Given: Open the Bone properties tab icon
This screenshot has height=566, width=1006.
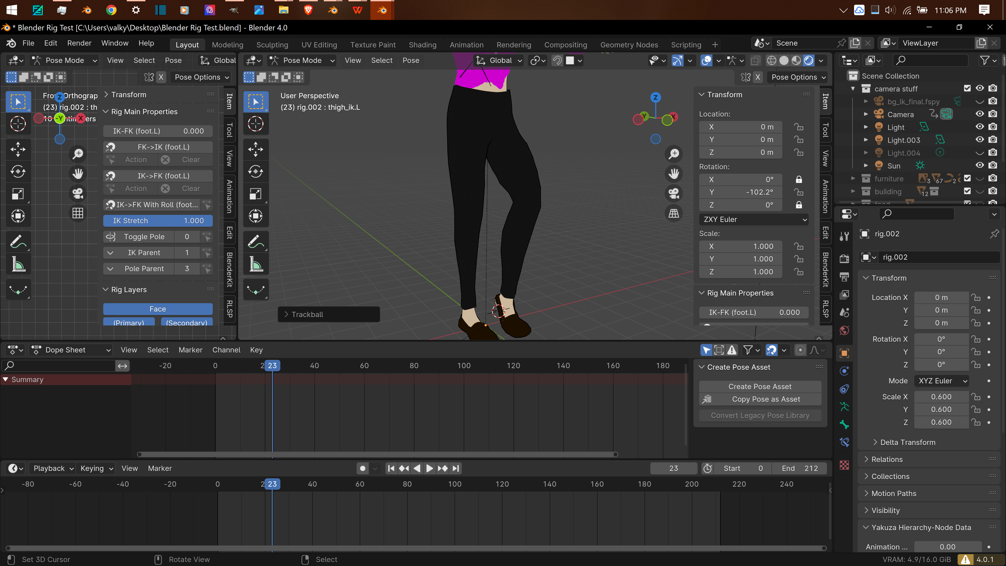Looking at the screenshot, I should pyautogui.click(x=844, y=424).
